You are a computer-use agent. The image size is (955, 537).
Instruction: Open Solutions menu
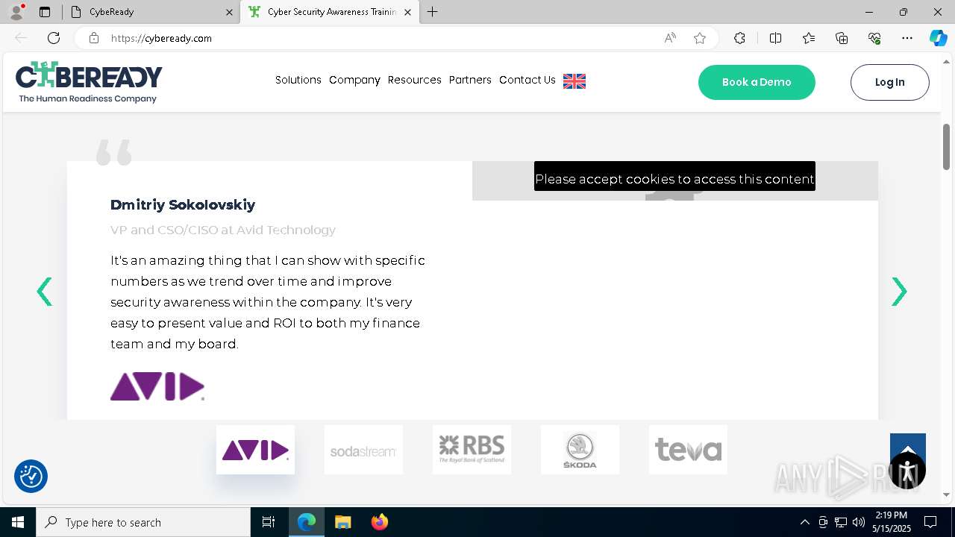(x=298, y=80)
